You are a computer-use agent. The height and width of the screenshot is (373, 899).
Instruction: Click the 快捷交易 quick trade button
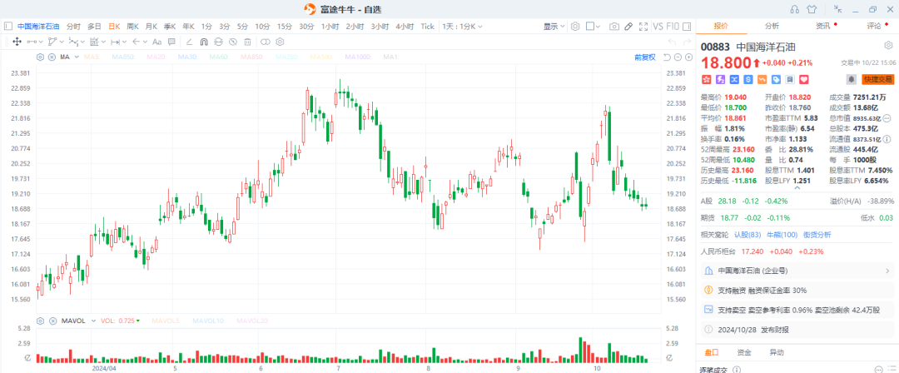click(877, 79)
